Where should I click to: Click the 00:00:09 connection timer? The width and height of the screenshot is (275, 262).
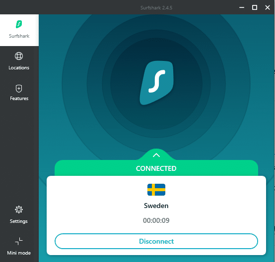(x=156, y=220)
